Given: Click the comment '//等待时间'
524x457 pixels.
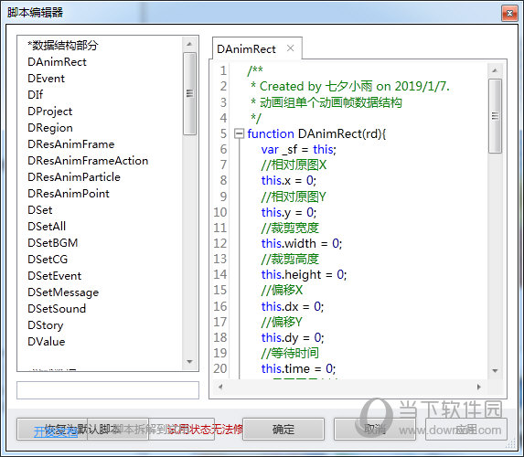Looking at the screenshot, I should coord(290,353).
